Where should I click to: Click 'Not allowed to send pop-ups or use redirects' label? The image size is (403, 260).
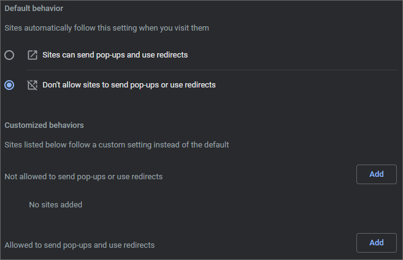(x=83, y=176)
